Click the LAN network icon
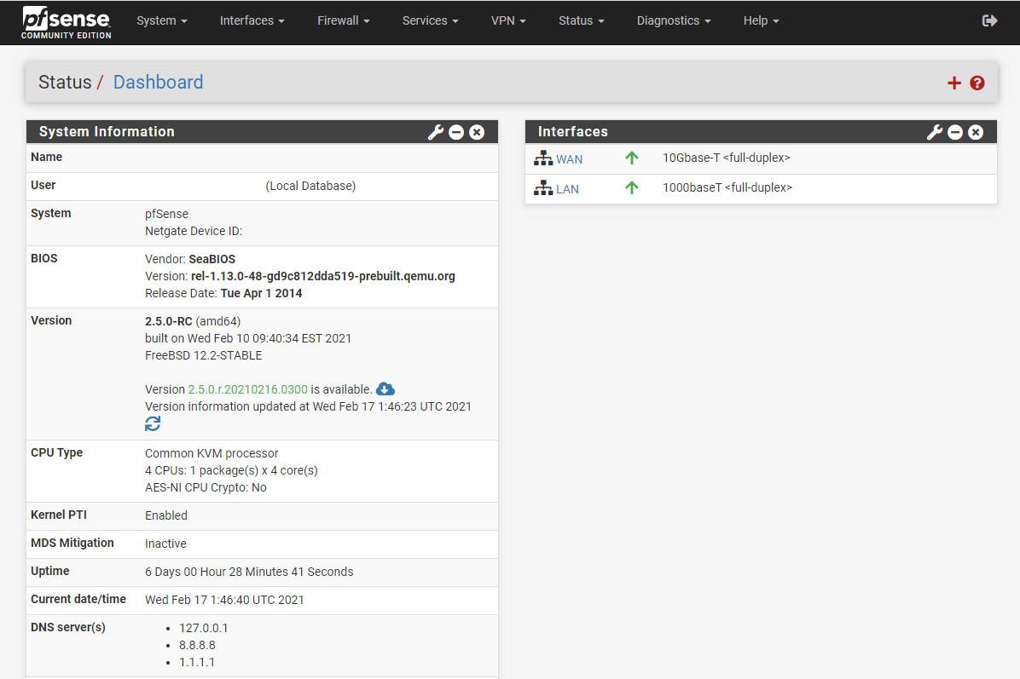The height and width of the screenshot is (679, 1020). [x=543, y=187]
